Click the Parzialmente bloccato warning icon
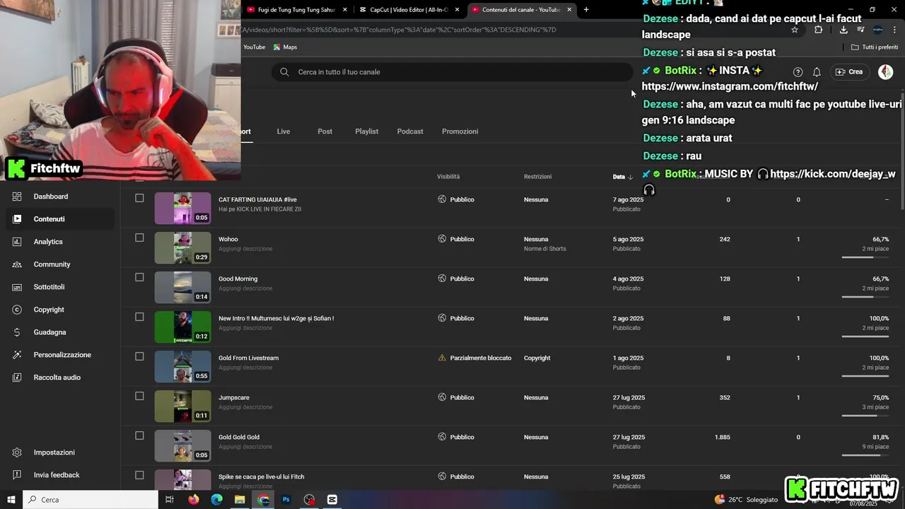Viewport: 905px width, 509px height. tap(442, 358)
